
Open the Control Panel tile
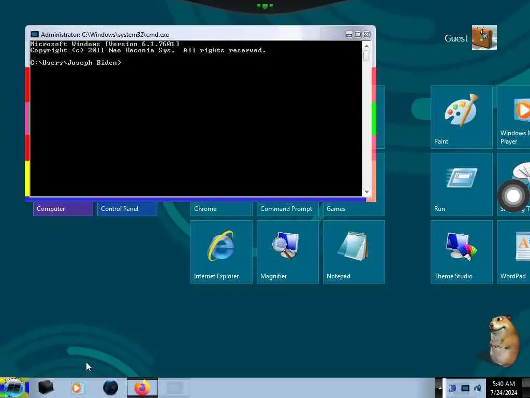(127, 209)
